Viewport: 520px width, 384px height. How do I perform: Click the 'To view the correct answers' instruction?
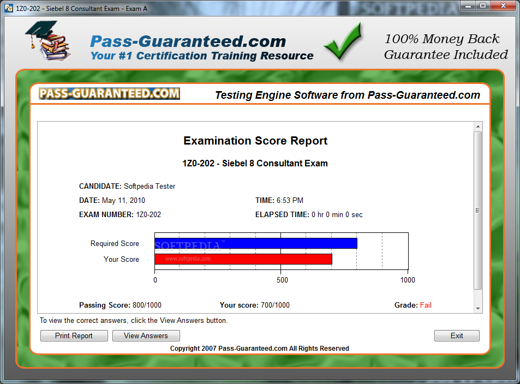point(134,320)
